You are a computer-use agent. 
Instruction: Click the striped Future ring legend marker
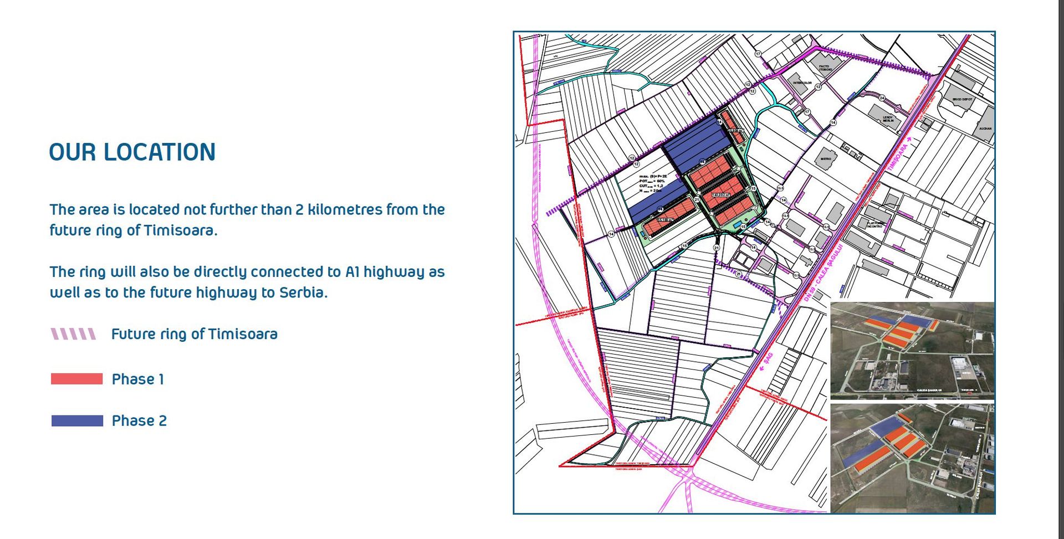click(74, 334)
